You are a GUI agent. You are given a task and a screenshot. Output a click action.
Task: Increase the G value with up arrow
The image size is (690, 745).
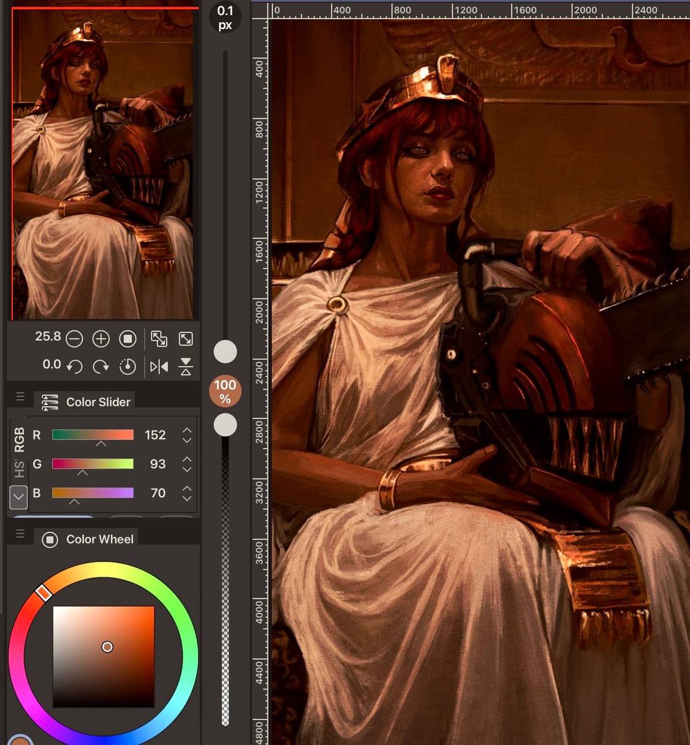tap(187, 459)
